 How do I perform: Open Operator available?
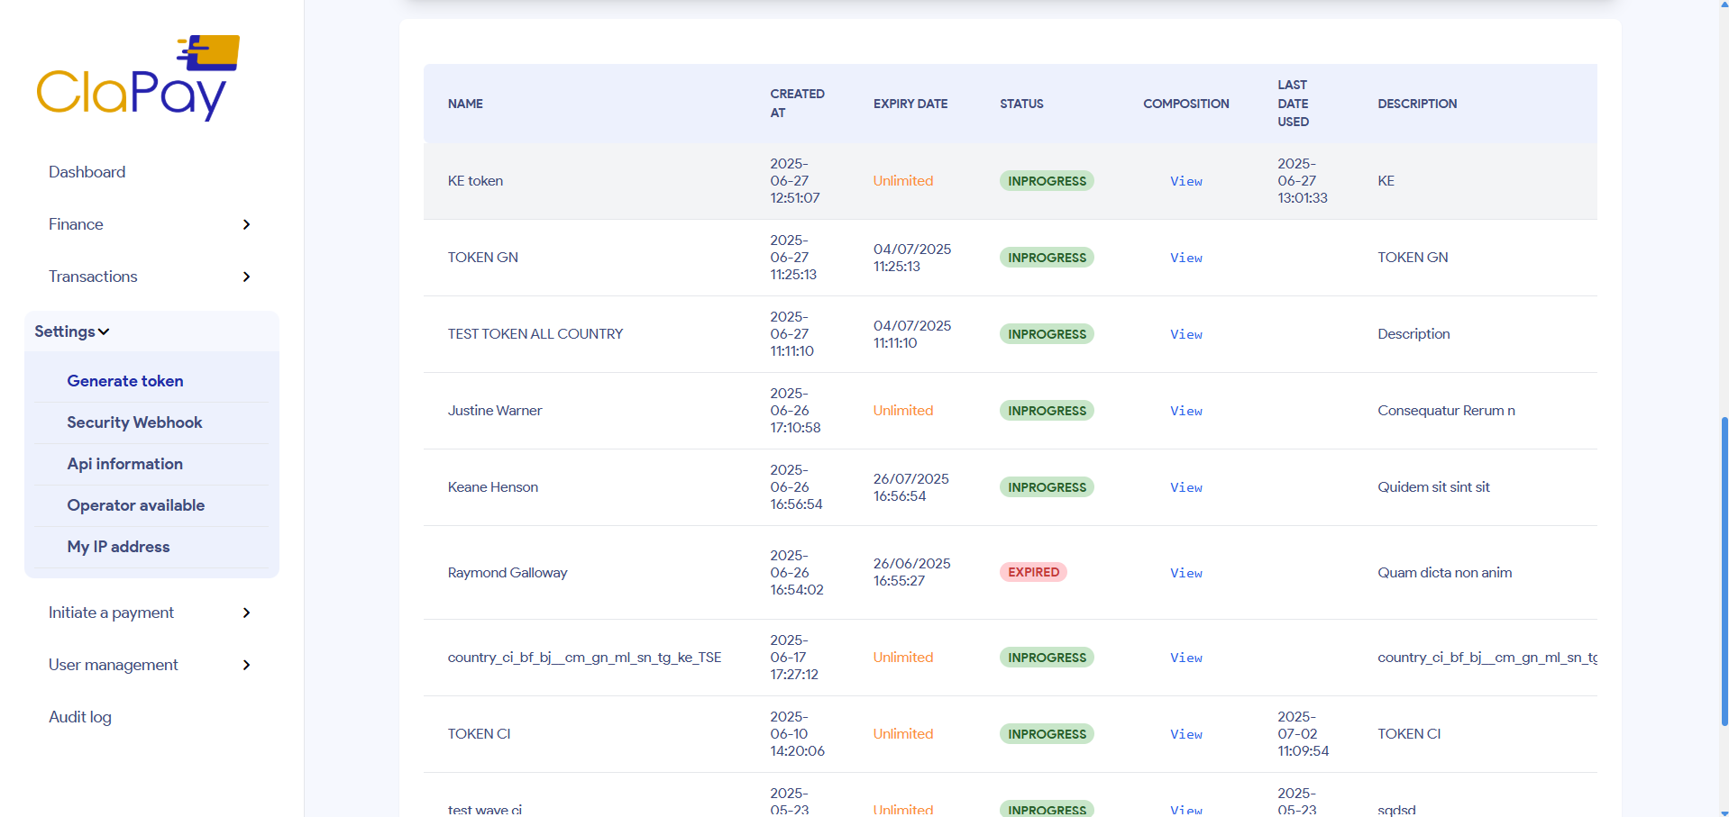pos(136,504)
